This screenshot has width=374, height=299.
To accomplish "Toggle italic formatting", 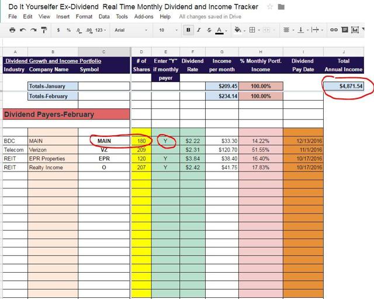I will pos(199,30).
